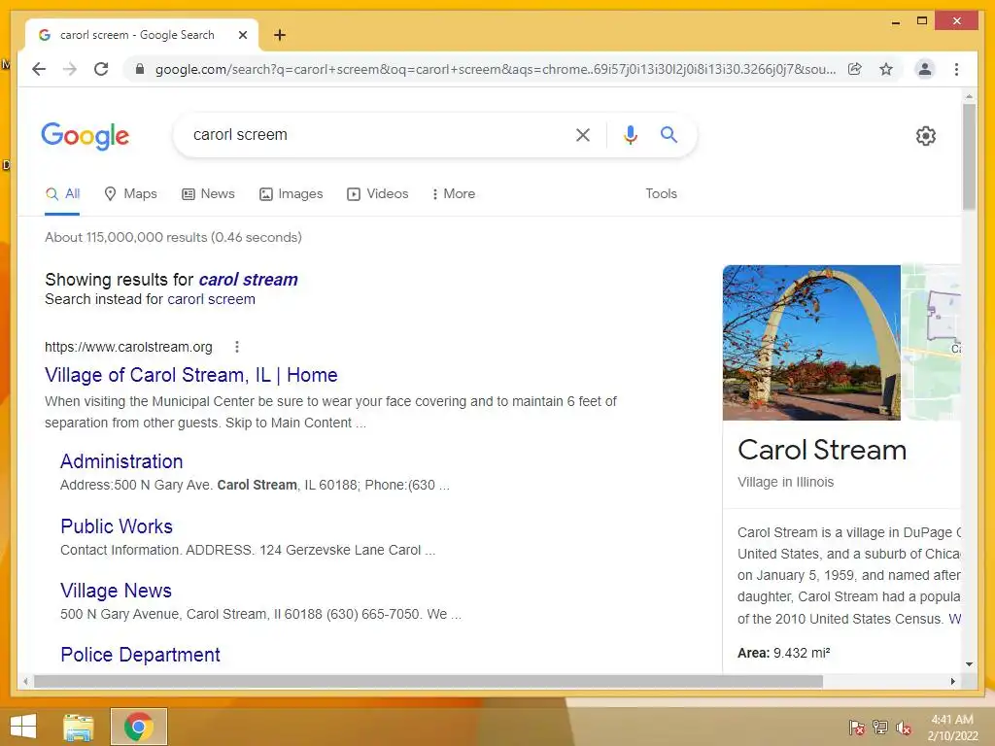The height and width of the screenshot is (746, 995).
Task: Click the scroll down arrow
Action: tap(969, 664)
